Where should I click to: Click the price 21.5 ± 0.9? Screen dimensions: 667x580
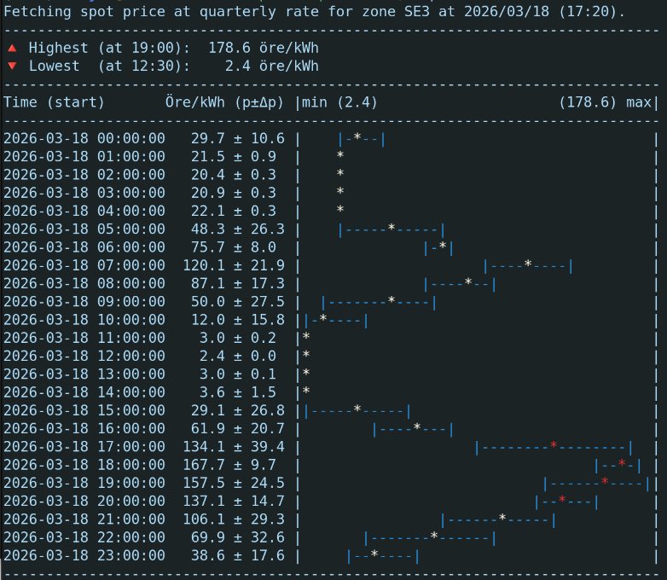[x=234, y=157]
